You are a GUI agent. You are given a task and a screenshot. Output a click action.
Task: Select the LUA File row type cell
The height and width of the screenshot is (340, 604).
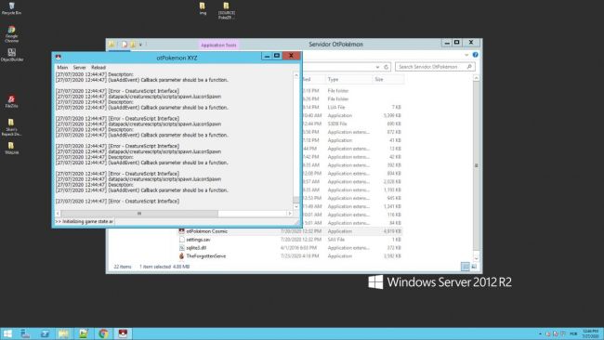pos(336,107)
